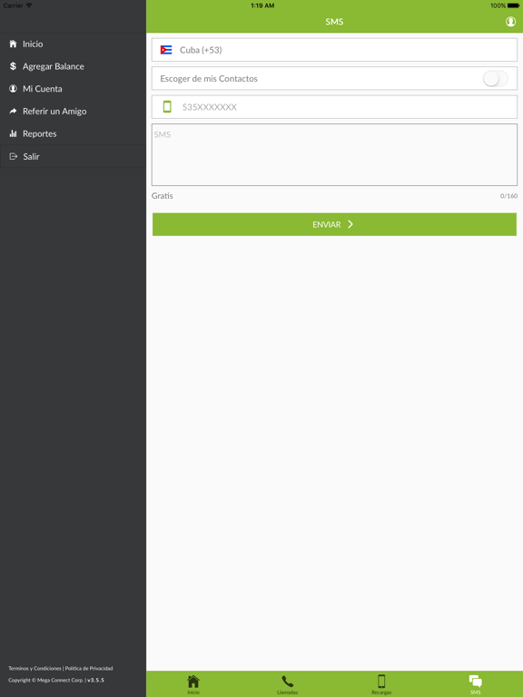Click into the SMS message text area
The width and height of the screenshot is (523, 697).
click(334, 154)
